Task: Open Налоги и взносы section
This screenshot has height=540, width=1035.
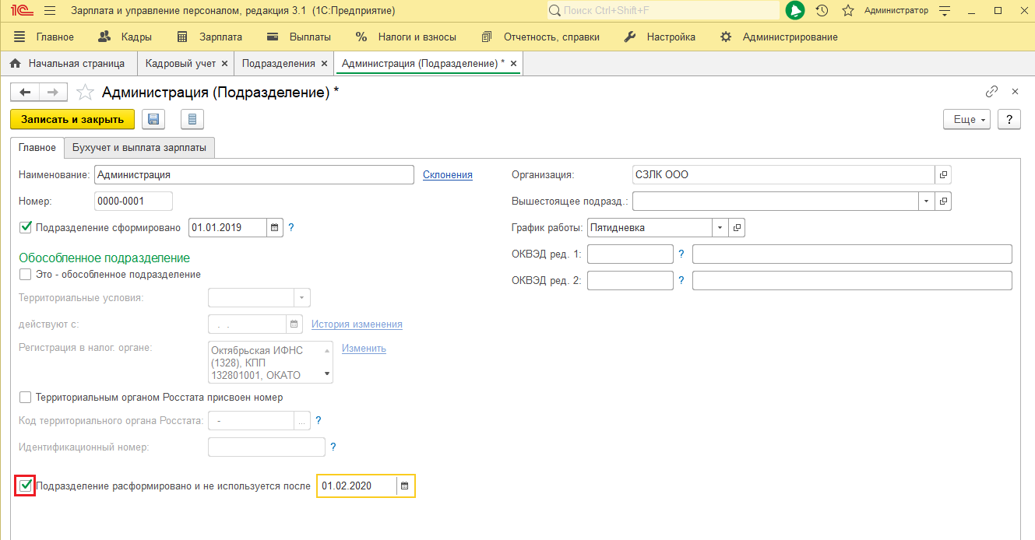Action: click(x=406, y=37)
